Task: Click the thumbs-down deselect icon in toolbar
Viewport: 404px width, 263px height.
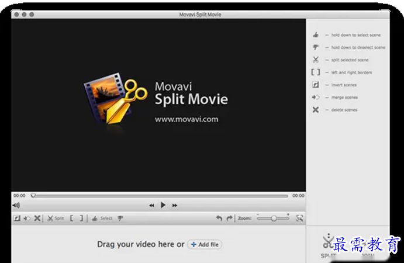Action: [x=121, y=219]
